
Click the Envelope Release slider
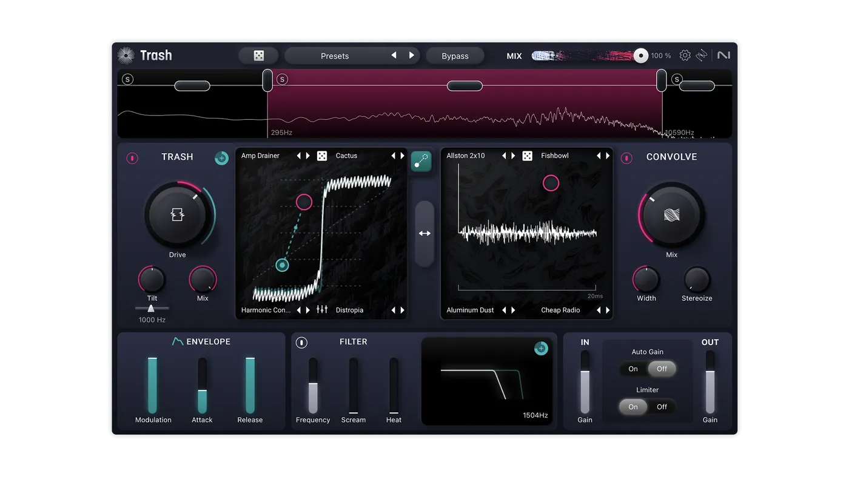[250, 386]
